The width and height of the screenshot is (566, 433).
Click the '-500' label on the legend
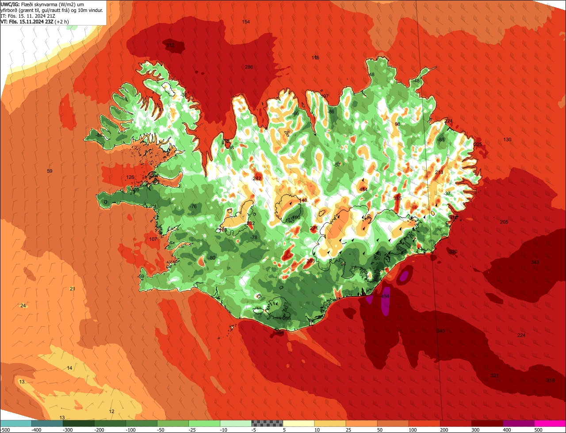pos(5,430)
